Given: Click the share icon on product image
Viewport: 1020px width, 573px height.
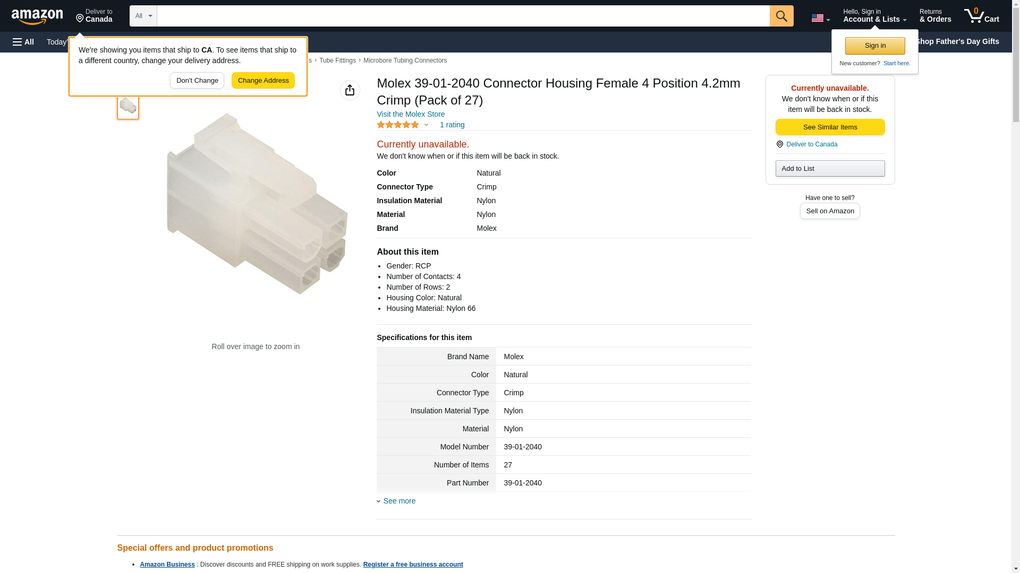Looking at the screenshot, I should [x=350, y=90].
